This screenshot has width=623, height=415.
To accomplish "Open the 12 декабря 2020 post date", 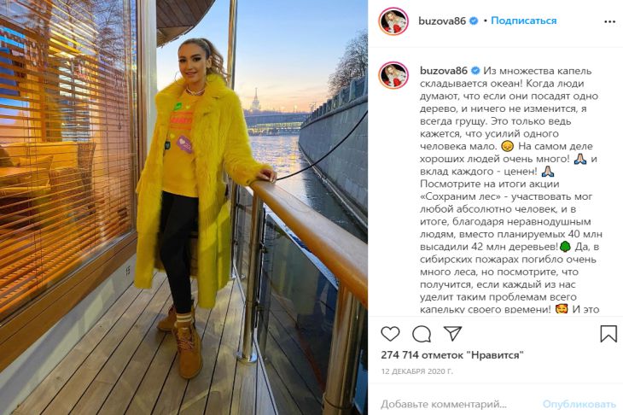I will click(416, 371).
